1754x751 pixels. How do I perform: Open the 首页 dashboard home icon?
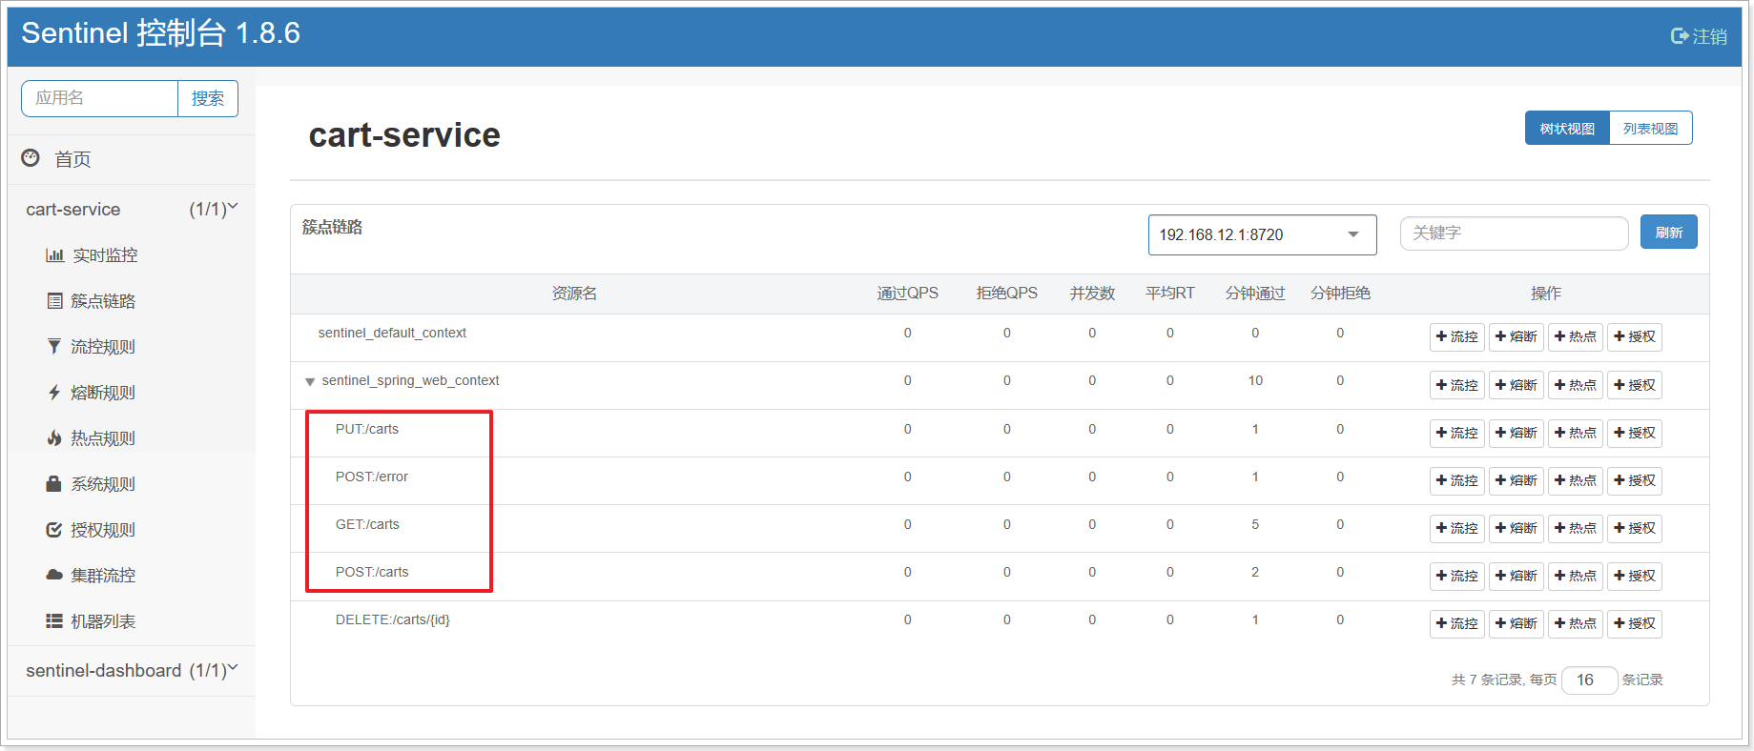(31, 158)
